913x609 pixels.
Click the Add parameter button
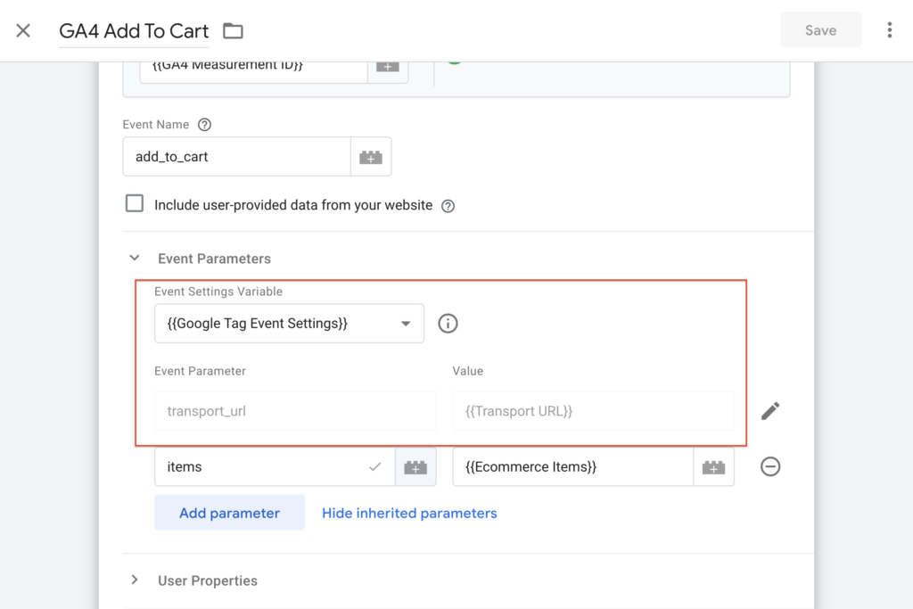[x=229, y=513]
